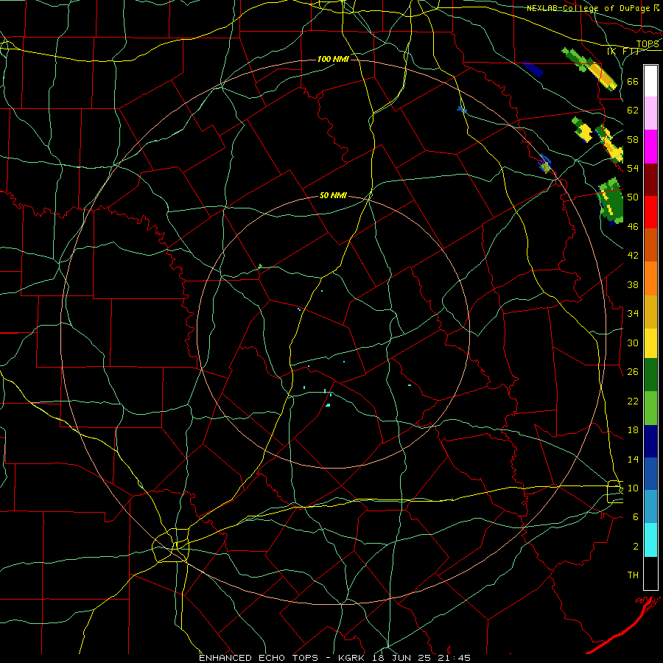Click the legend value 22
663x663 pixels.
click(633, 401)
